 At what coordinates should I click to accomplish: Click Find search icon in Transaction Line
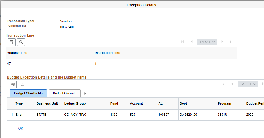21,42
